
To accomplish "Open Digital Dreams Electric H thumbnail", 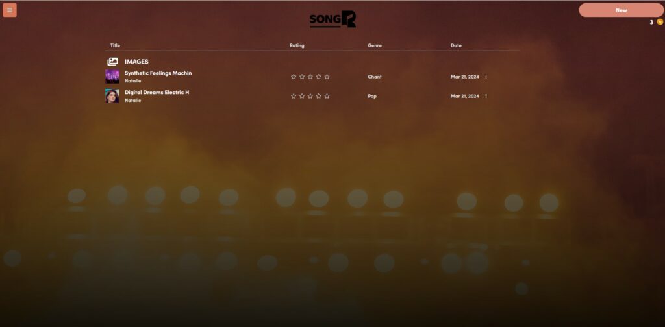I will [112, 96].
